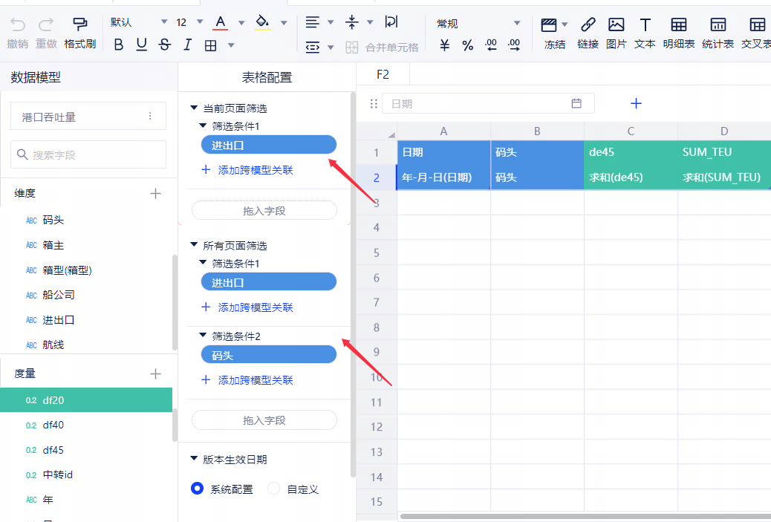Click the 进出口 filter pill in 所有页面筛选
771x522 pixels.
coord(268,282)
